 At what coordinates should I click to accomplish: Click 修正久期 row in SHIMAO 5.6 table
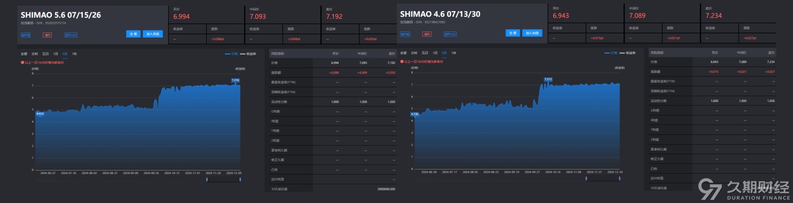click(x=333, y=160)
